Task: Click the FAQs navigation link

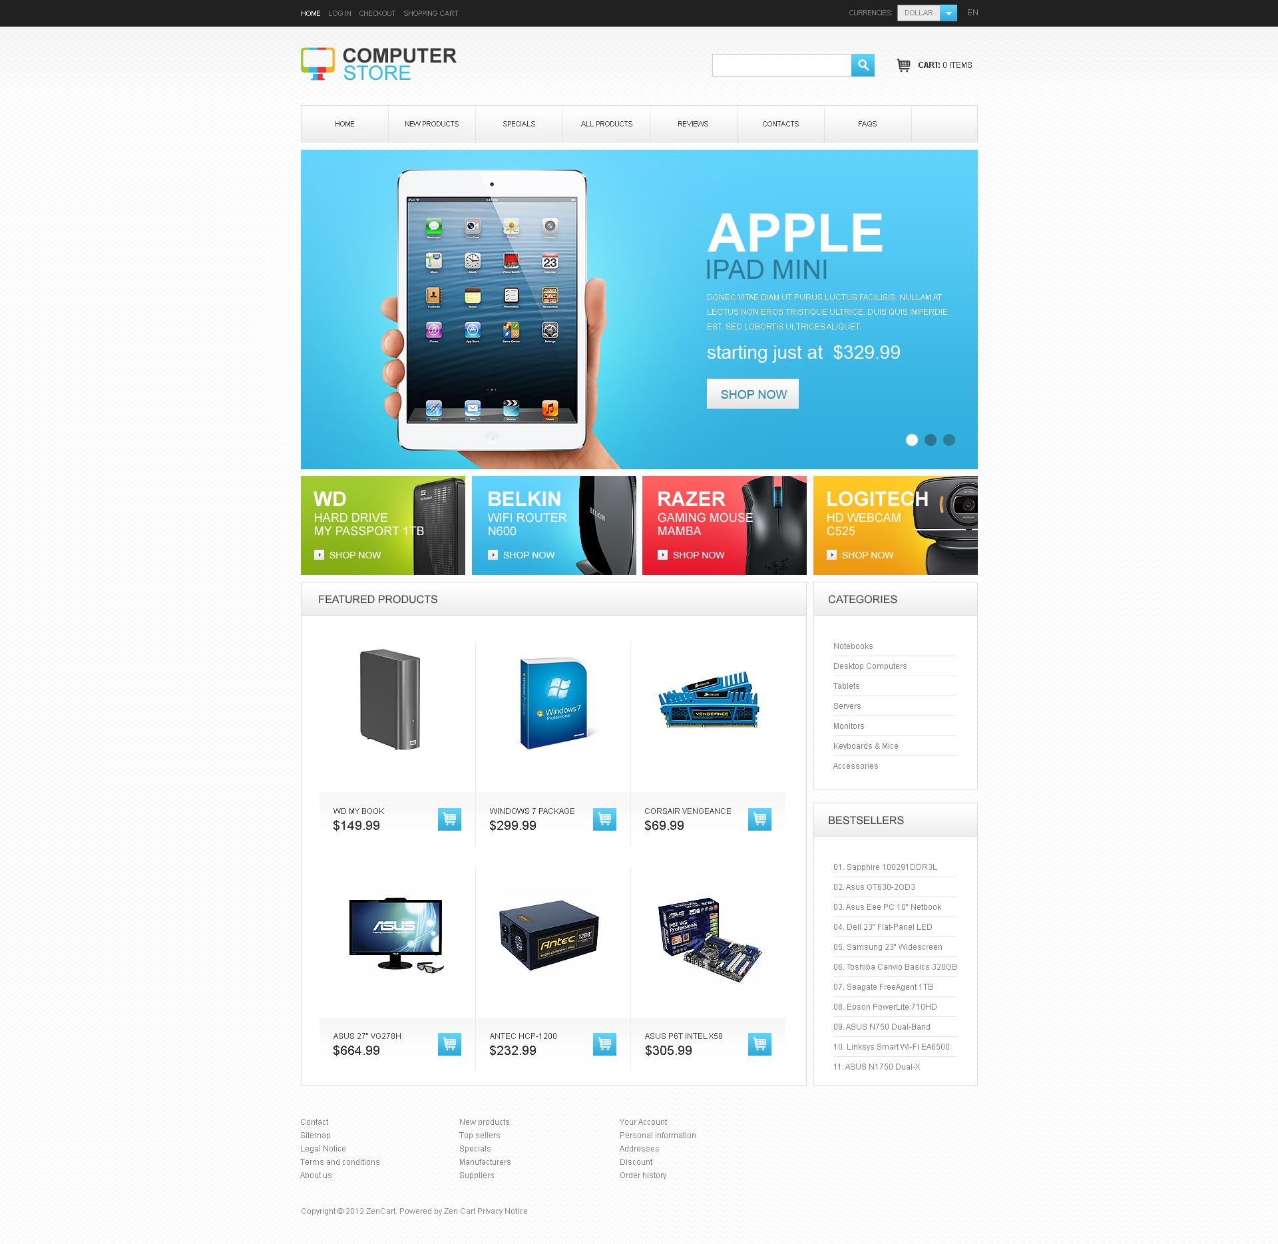Action: point(867,123)
